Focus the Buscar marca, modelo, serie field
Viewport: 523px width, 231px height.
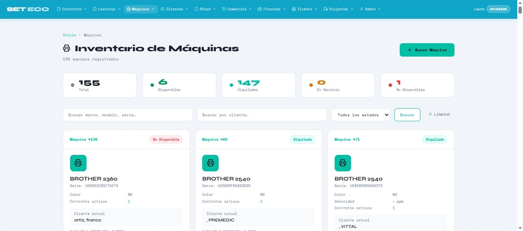click(128, 115)
